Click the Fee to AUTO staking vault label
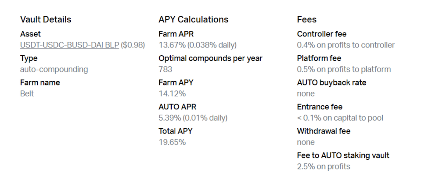The height and width of the screenshot is (180, 439). coord(343,155)
